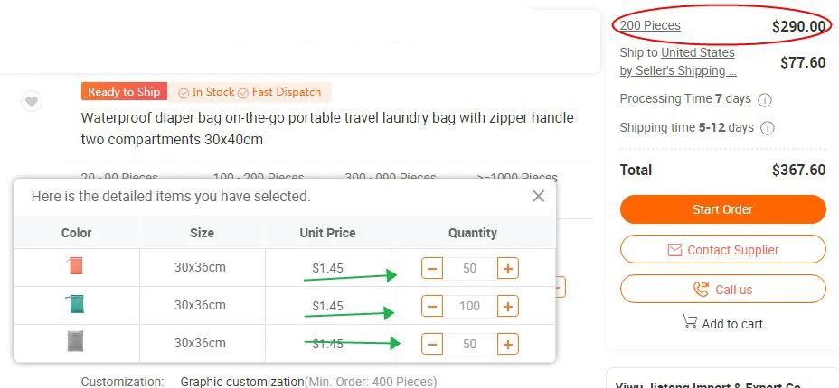The height and width of the screenshot is (388, 839).
Task: Increase quantity of the green bag
Action: click(508, 306)
